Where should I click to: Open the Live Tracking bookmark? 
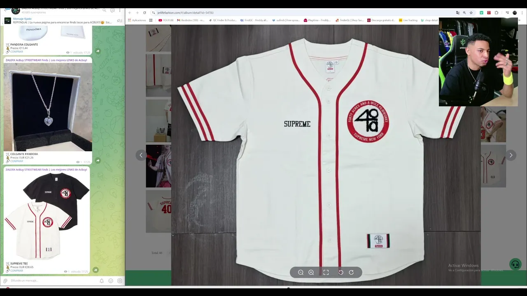pos(408,20)
